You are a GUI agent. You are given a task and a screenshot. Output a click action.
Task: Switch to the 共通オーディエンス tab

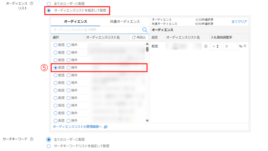click(x=124, y=22)
